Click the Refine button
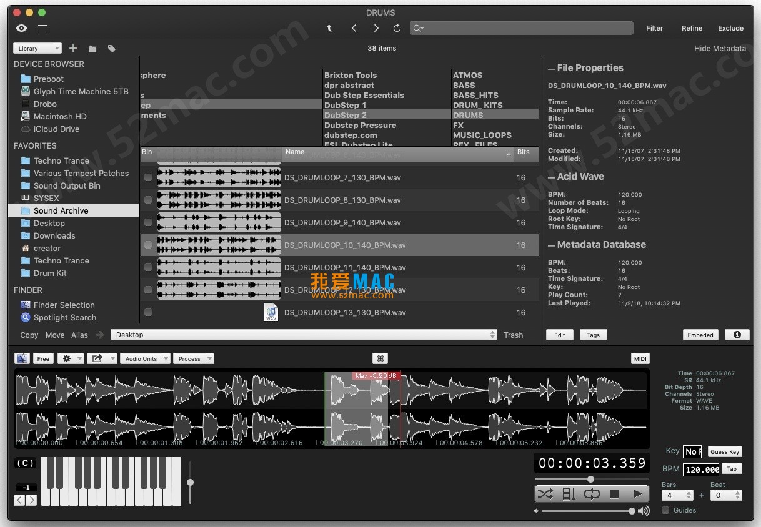Image resolution: width=761 pixels, height=527 pixels. 692,28
